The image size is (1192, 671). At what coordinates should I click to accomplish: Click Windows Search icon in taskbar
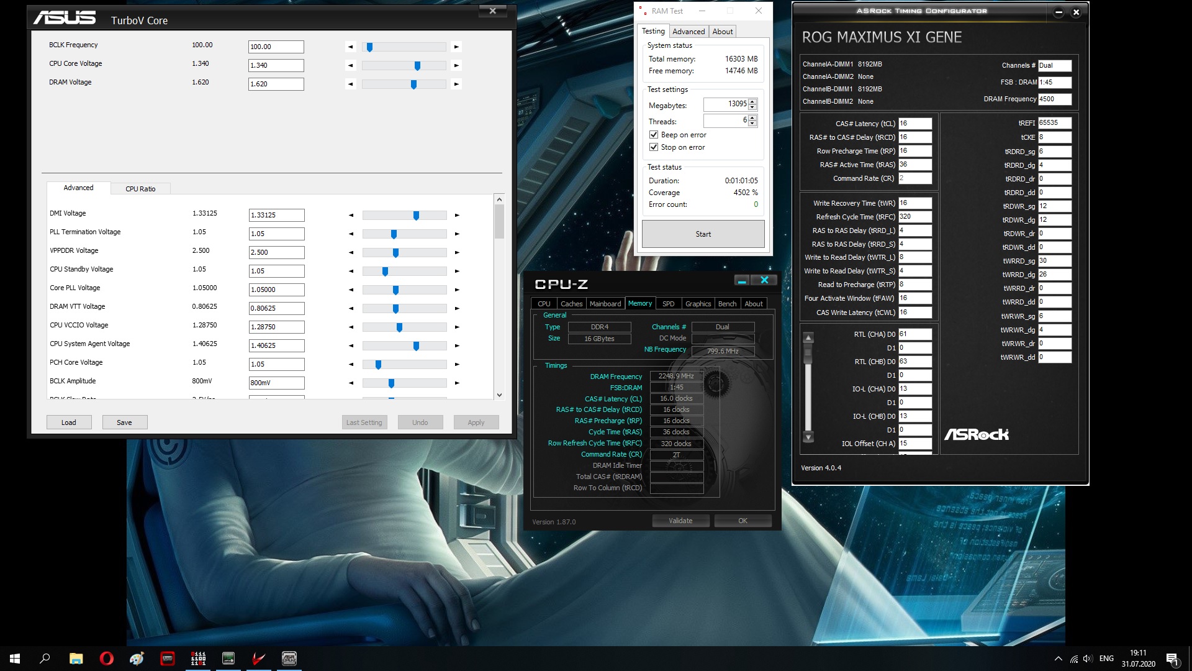pyautogui.click(x=45, y=659)
